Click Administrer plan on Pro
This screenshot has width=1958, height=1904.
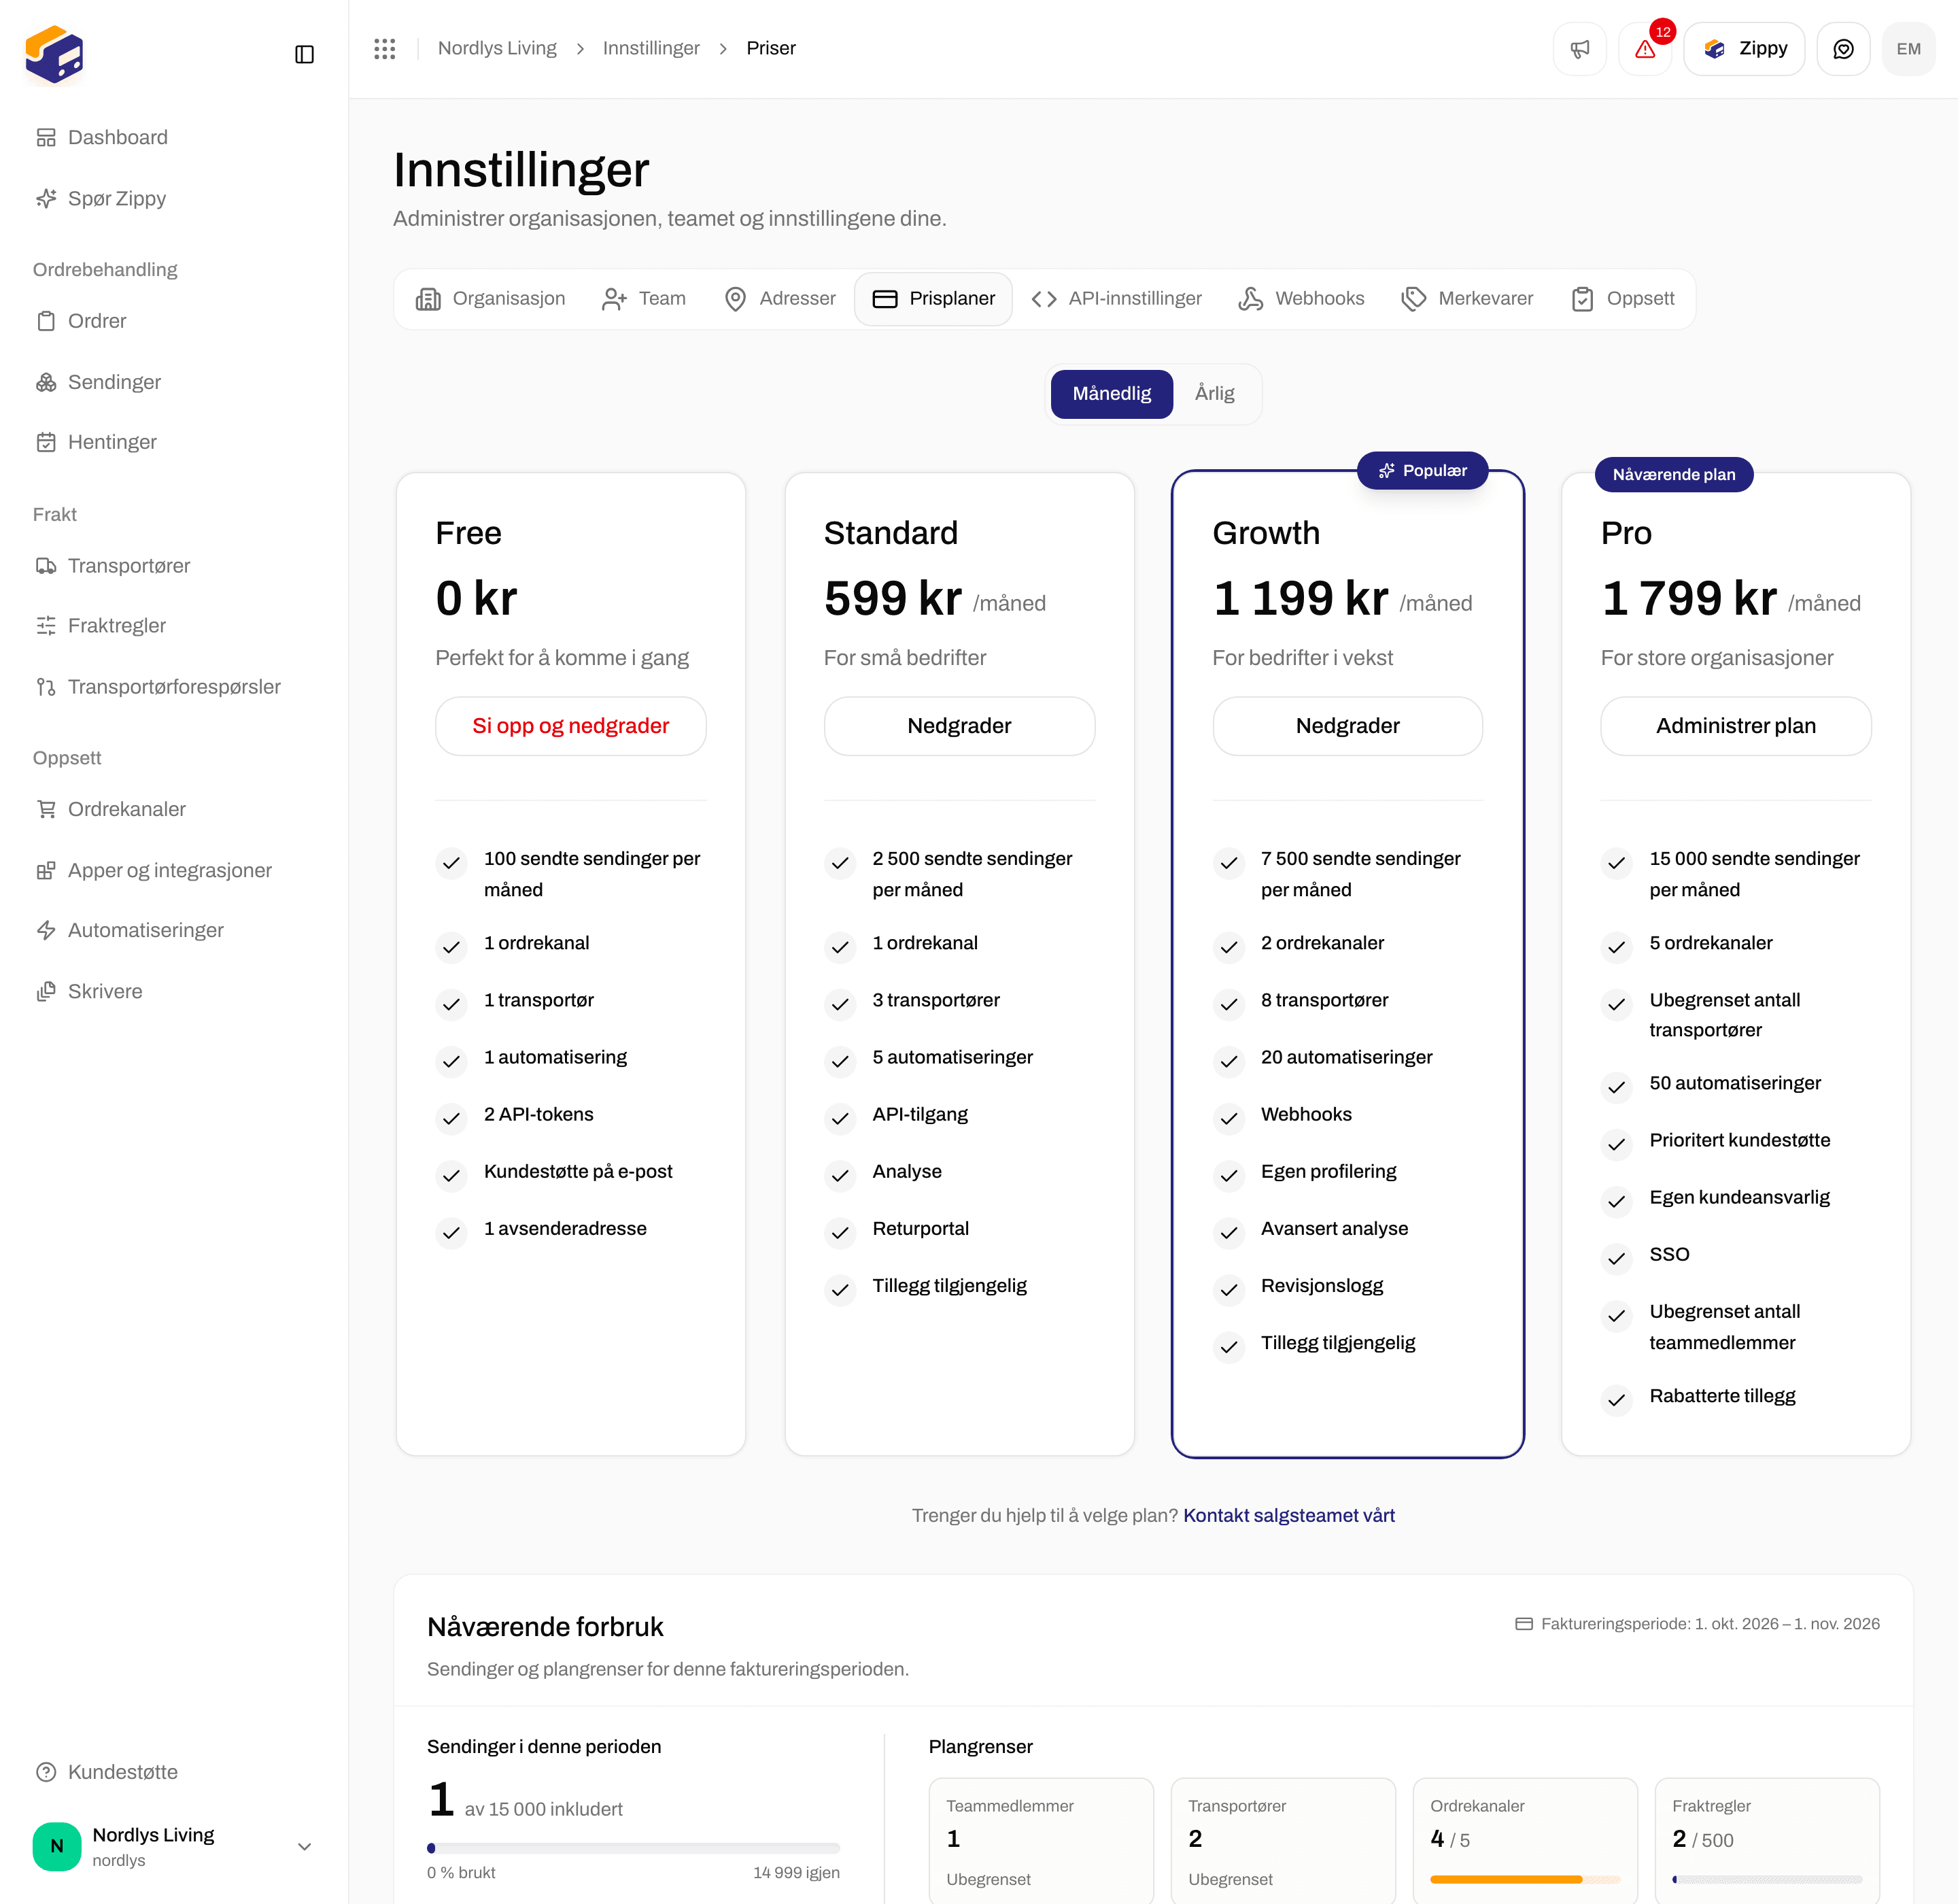(x=1735, y=726)
